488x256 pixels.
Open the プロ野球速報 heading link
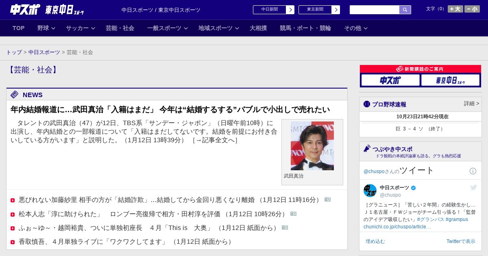389,104
